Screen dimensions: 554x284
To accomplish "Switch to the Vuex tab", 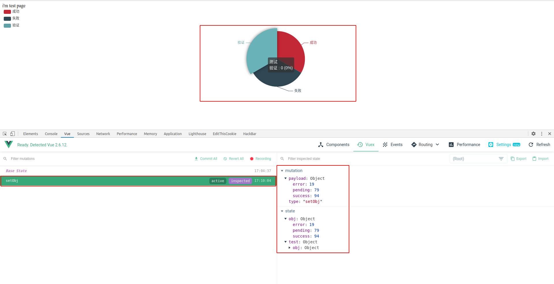I will 366,145.
